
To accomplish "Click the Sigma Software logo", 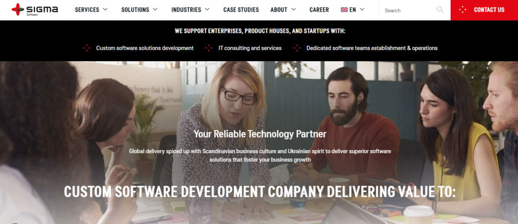I will (x=35, y=10).
